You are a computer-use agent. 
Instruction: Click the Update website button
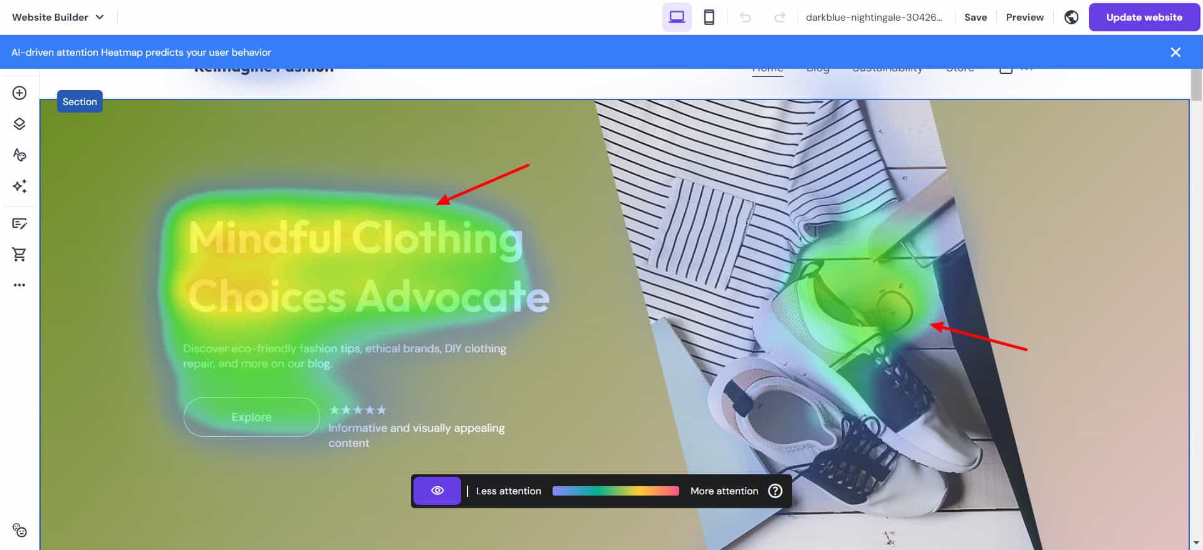[x=1143, y=18]
